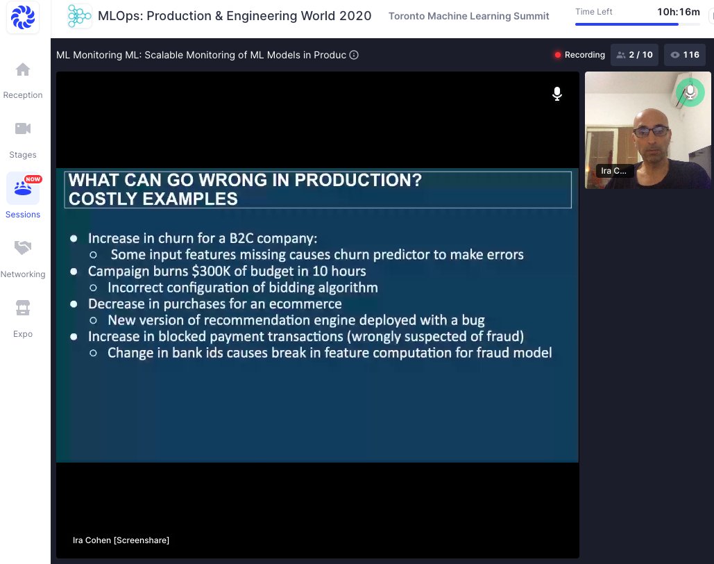
Task: Click Some input features missing line
Action: pyautogui.click(x=317, y=254)
